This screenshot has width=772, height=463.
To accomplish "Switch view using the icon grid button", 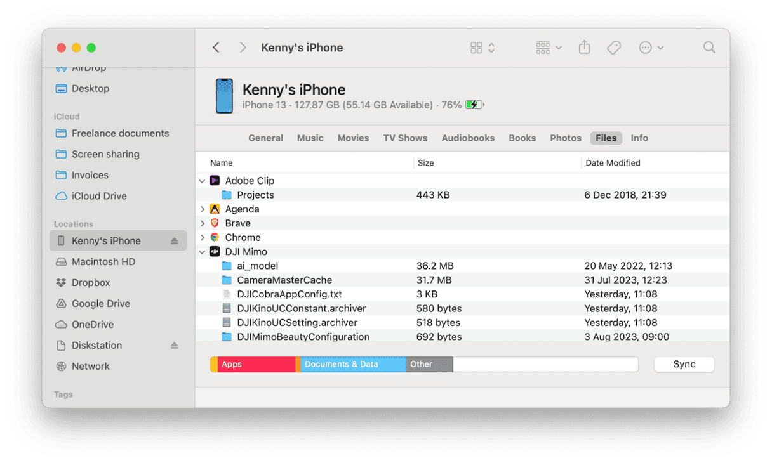I will [482, 48].
